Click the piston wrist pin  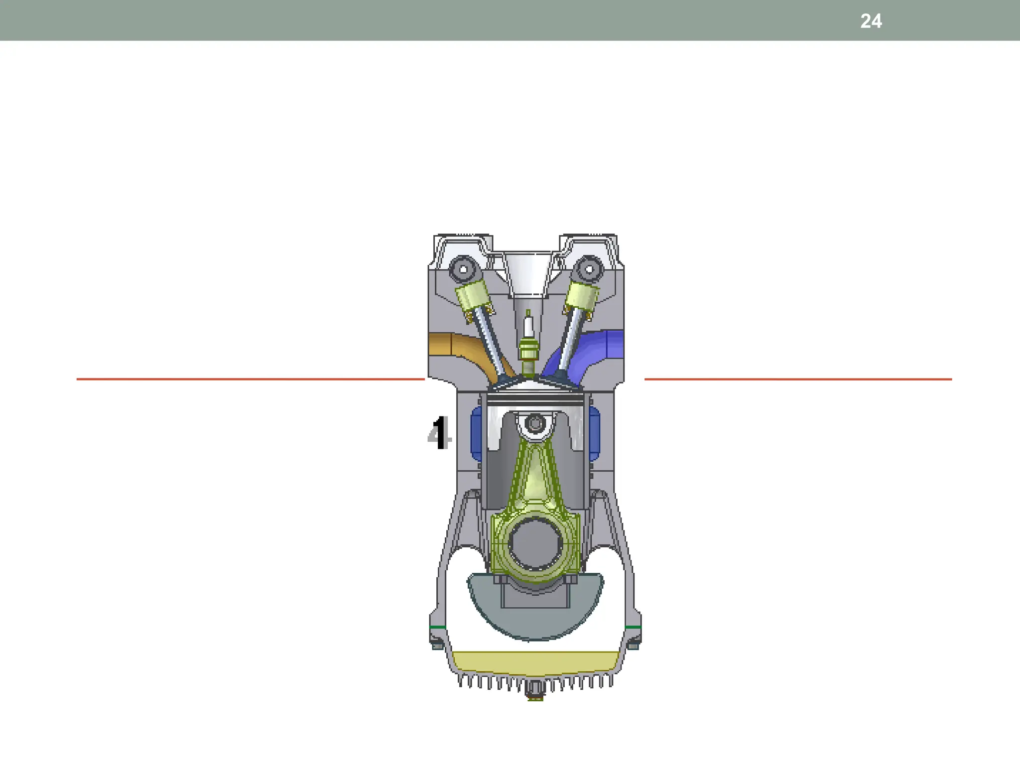point(535,424)
